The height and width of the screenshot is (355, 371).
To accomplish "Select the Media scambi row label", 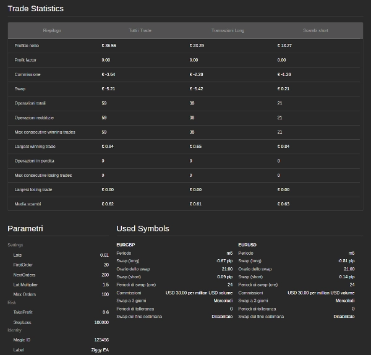I will [28, 204].
